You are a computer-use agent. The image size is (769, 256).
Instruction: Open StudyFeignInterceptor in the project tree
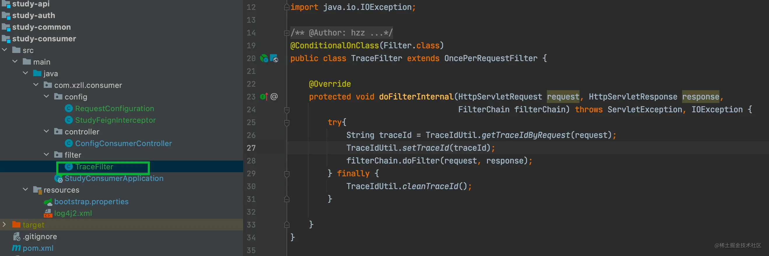click(115, 120)
